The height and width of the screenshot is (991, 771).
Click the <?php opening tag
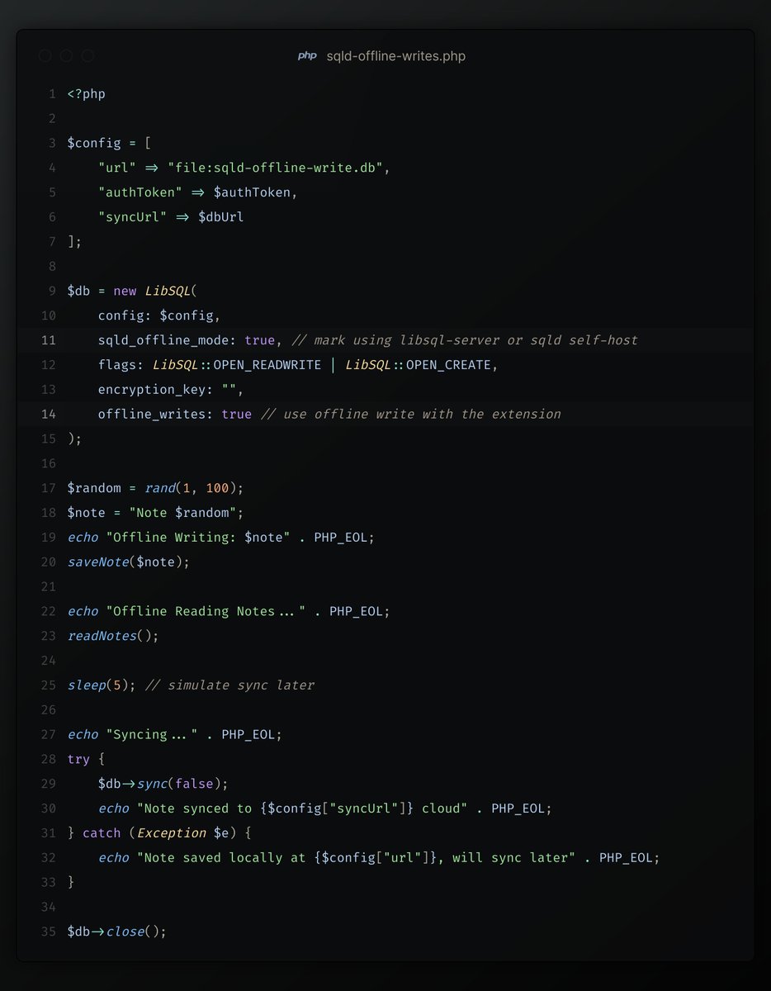(87, 94)
